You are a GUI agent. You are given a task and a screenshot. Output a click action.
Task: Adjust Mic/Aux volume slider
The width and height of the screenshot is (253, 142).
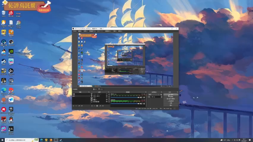[125, 98]
